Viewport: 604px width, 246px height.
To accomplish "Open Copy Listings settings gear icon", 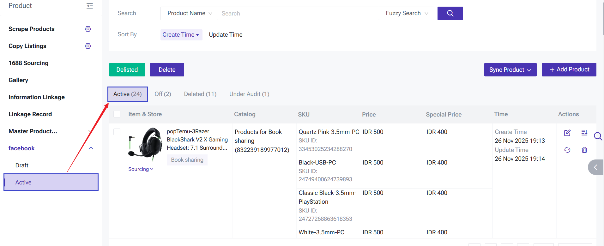I will 88,46.
